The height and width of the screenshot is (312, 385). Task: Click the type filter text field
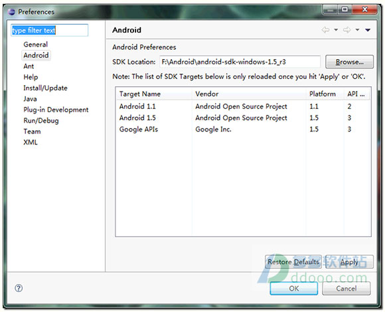[49, 30]
